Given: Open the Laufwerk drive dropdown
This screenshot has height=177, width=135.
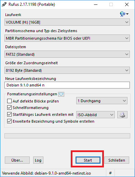Looking at the screenshot, I should [x=67, y=22].
